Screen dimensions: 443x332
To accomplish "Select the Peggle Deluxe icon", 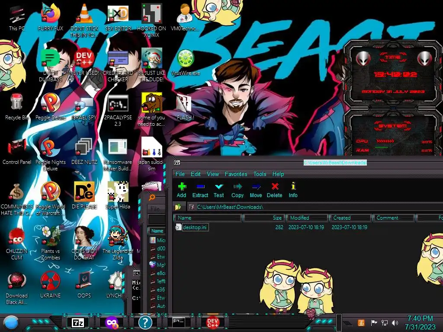I will [x=51, y=107].
